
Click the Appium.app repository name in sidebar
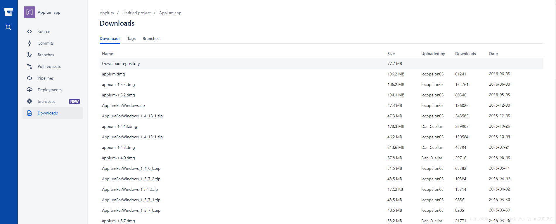pyautogui.click(x=49, y=12)
